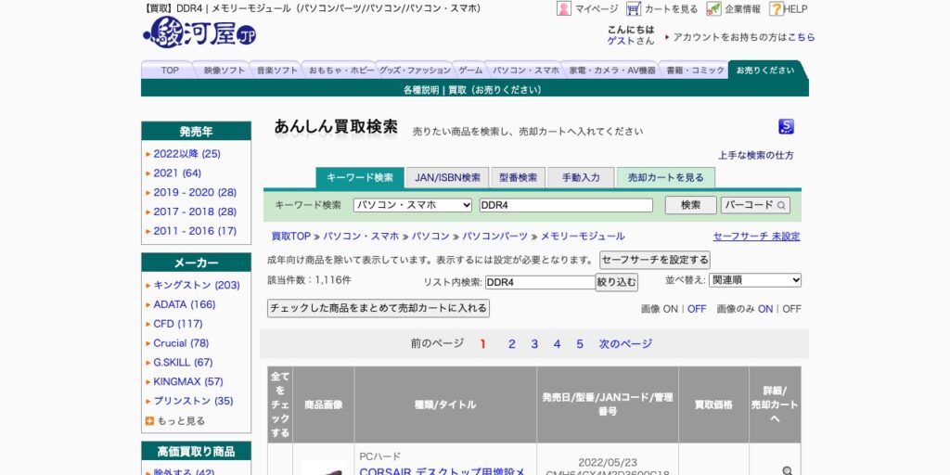Open the HELP question mark icon

(777, 8)
